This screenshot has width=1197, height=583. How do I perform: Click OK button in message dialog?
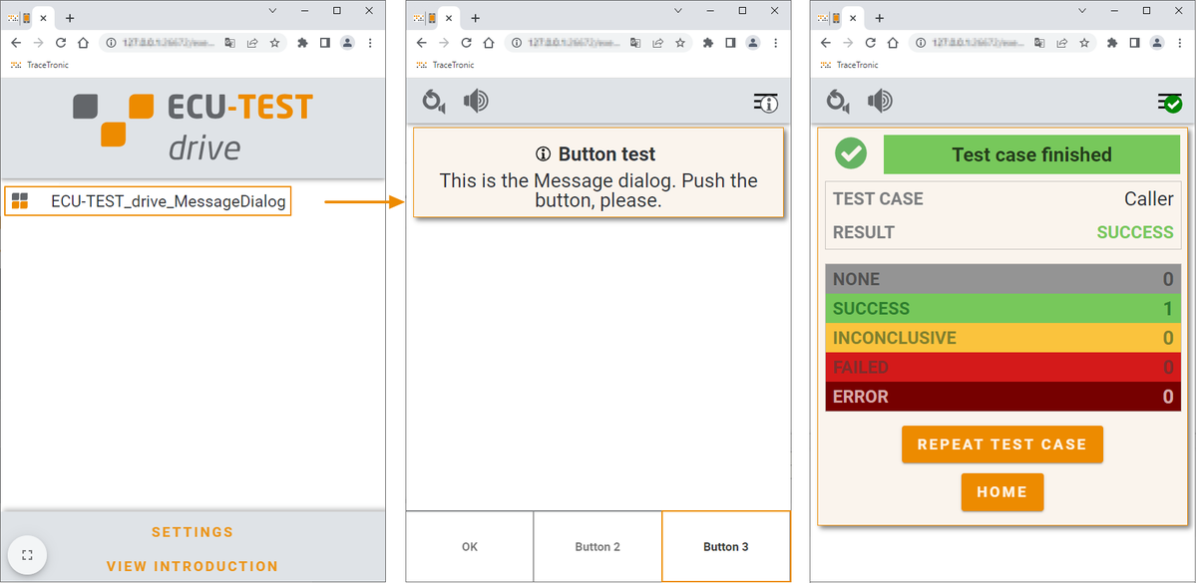click(x=470, y=546)
